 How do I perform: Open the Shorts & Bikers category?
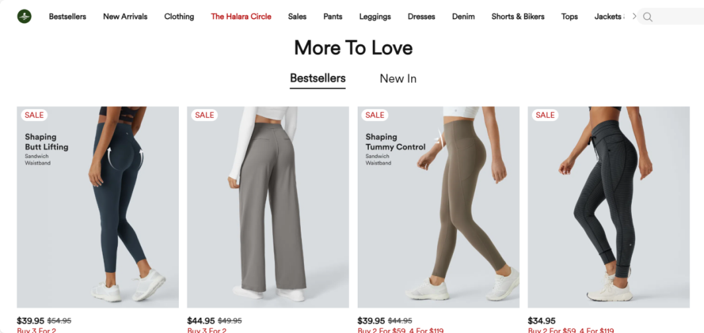point(518,17)
